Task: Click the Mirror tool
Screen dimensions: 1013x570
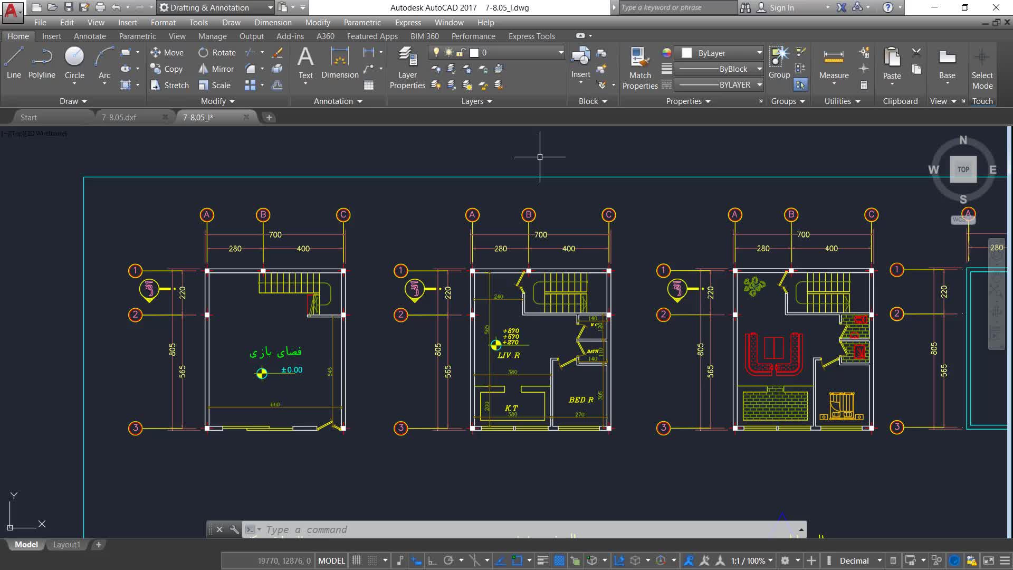Action: (x=216, y=69)
